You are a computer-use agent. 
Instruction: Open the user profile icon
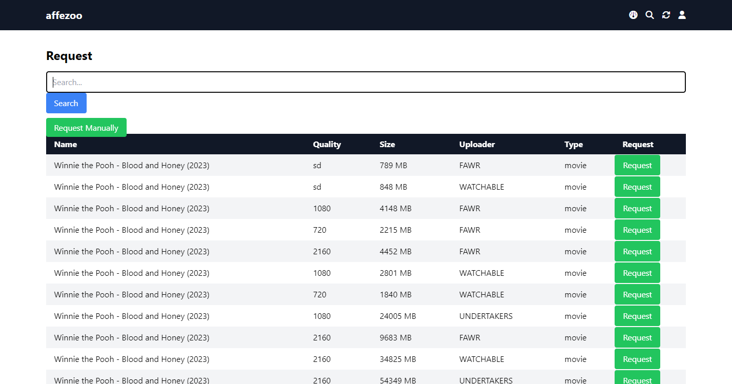(682, 15)
